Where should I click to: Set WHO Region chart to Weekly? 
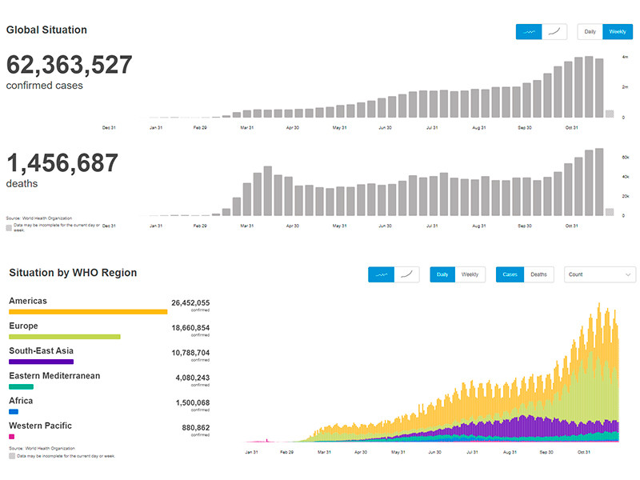click(470, 274)
